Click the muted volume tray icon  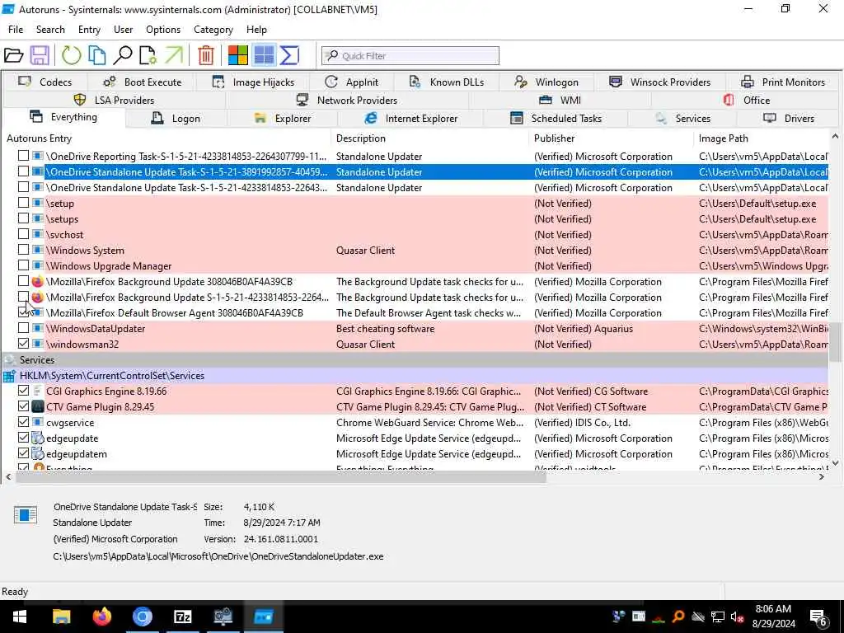pos(737,617)
